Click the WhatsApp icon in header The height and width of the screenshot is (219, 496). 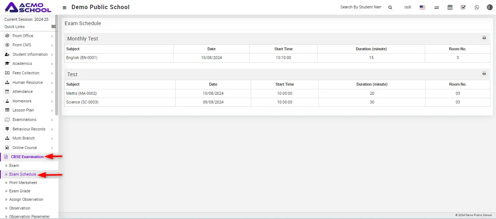(477, 7)
